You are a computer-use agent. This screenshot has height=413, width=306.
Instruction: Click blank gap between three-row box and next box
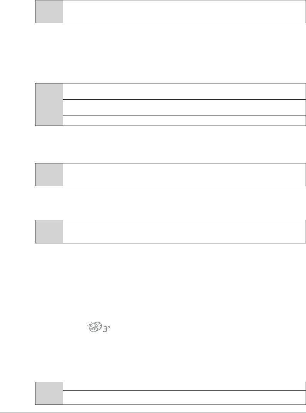[170, 144]
